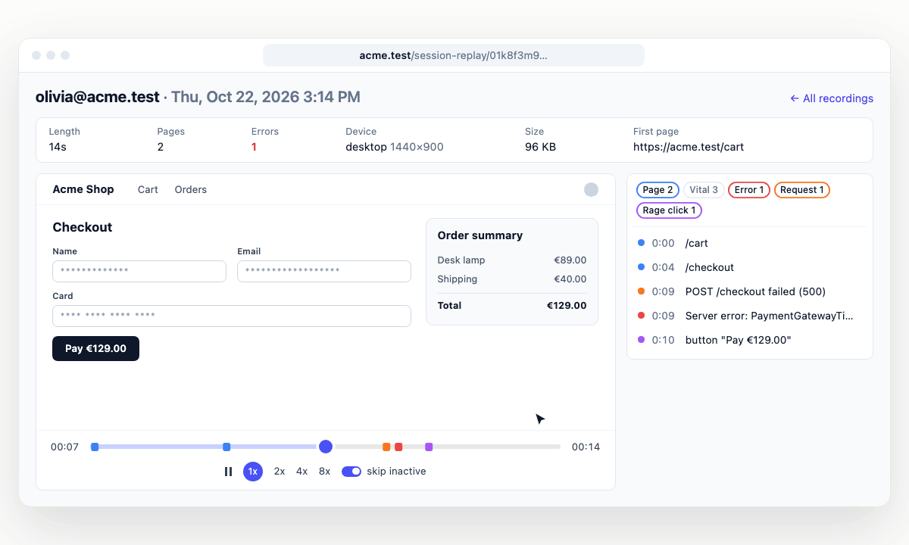909x545 pixels.
Task: Click the Card number input field
Action: (232, 316)
